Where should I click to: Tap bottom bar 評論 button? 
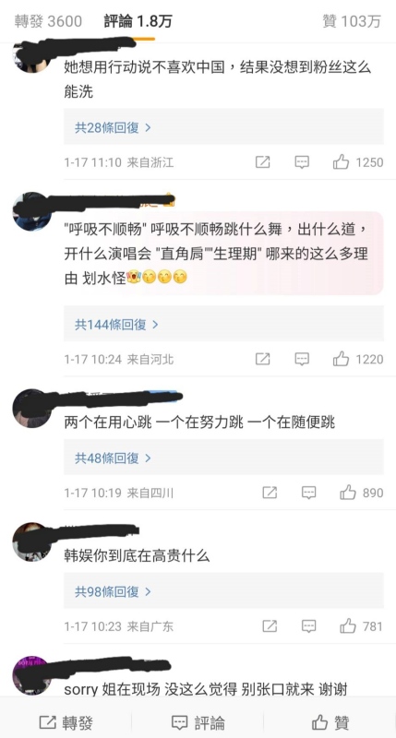pyautogui.click(x=198, y=722)
